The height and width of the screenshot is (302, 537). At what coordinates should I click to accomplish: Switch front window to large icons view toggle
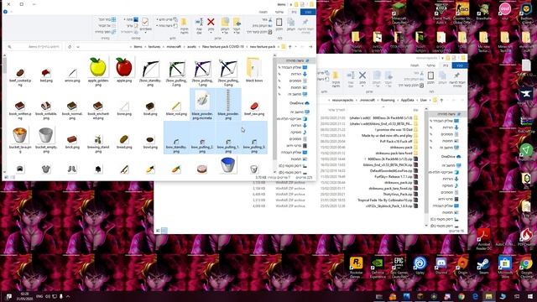pyautogui.click(x=6, y=177)
